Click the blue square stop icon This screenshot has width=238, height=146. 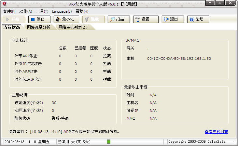33,20
